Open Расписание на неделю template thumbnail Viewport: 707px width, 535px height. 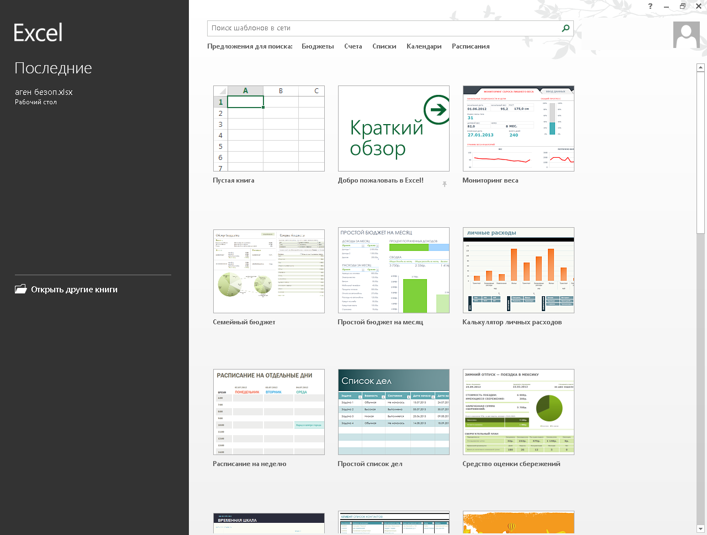pos(269,412)
